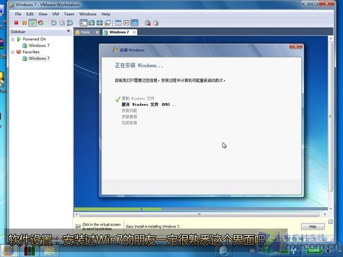Open the Team menu
Screen dimensions: 343x257
coord(69,14)
